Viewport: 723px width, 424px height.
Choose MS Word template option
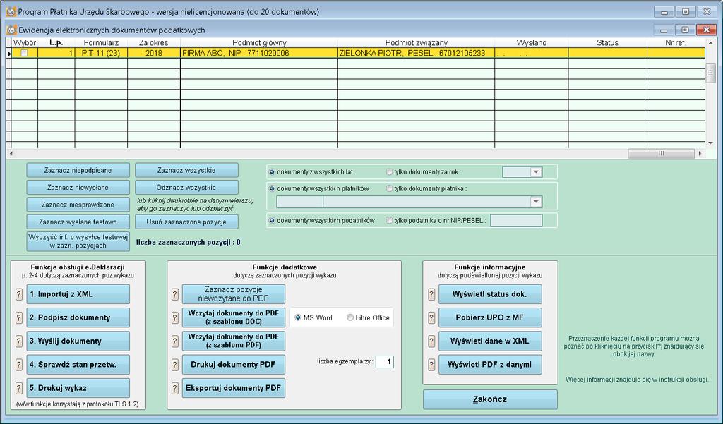click(298, 317)
